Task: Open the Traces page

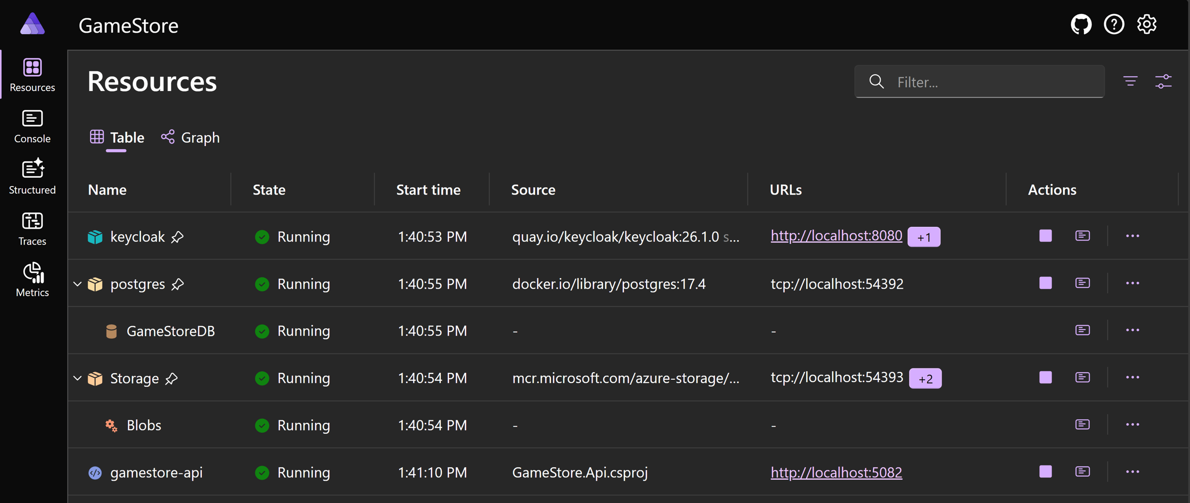Action: pos(32,229)
